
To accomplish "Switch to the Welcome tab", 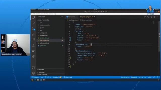I will coord(71,17).
